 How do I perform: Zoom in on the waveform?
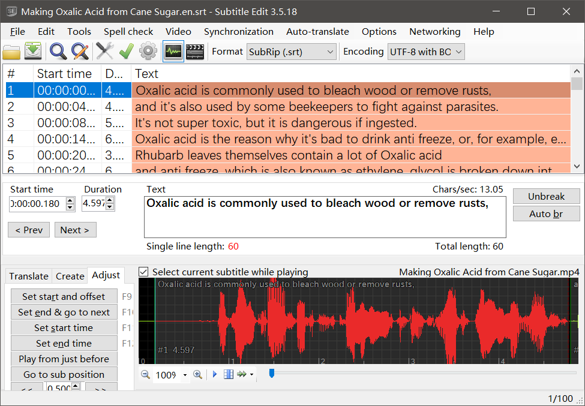coord(197,374)
